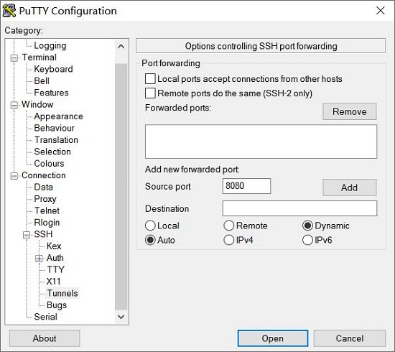Focus the Destination input field

click(x=299, y=208)
